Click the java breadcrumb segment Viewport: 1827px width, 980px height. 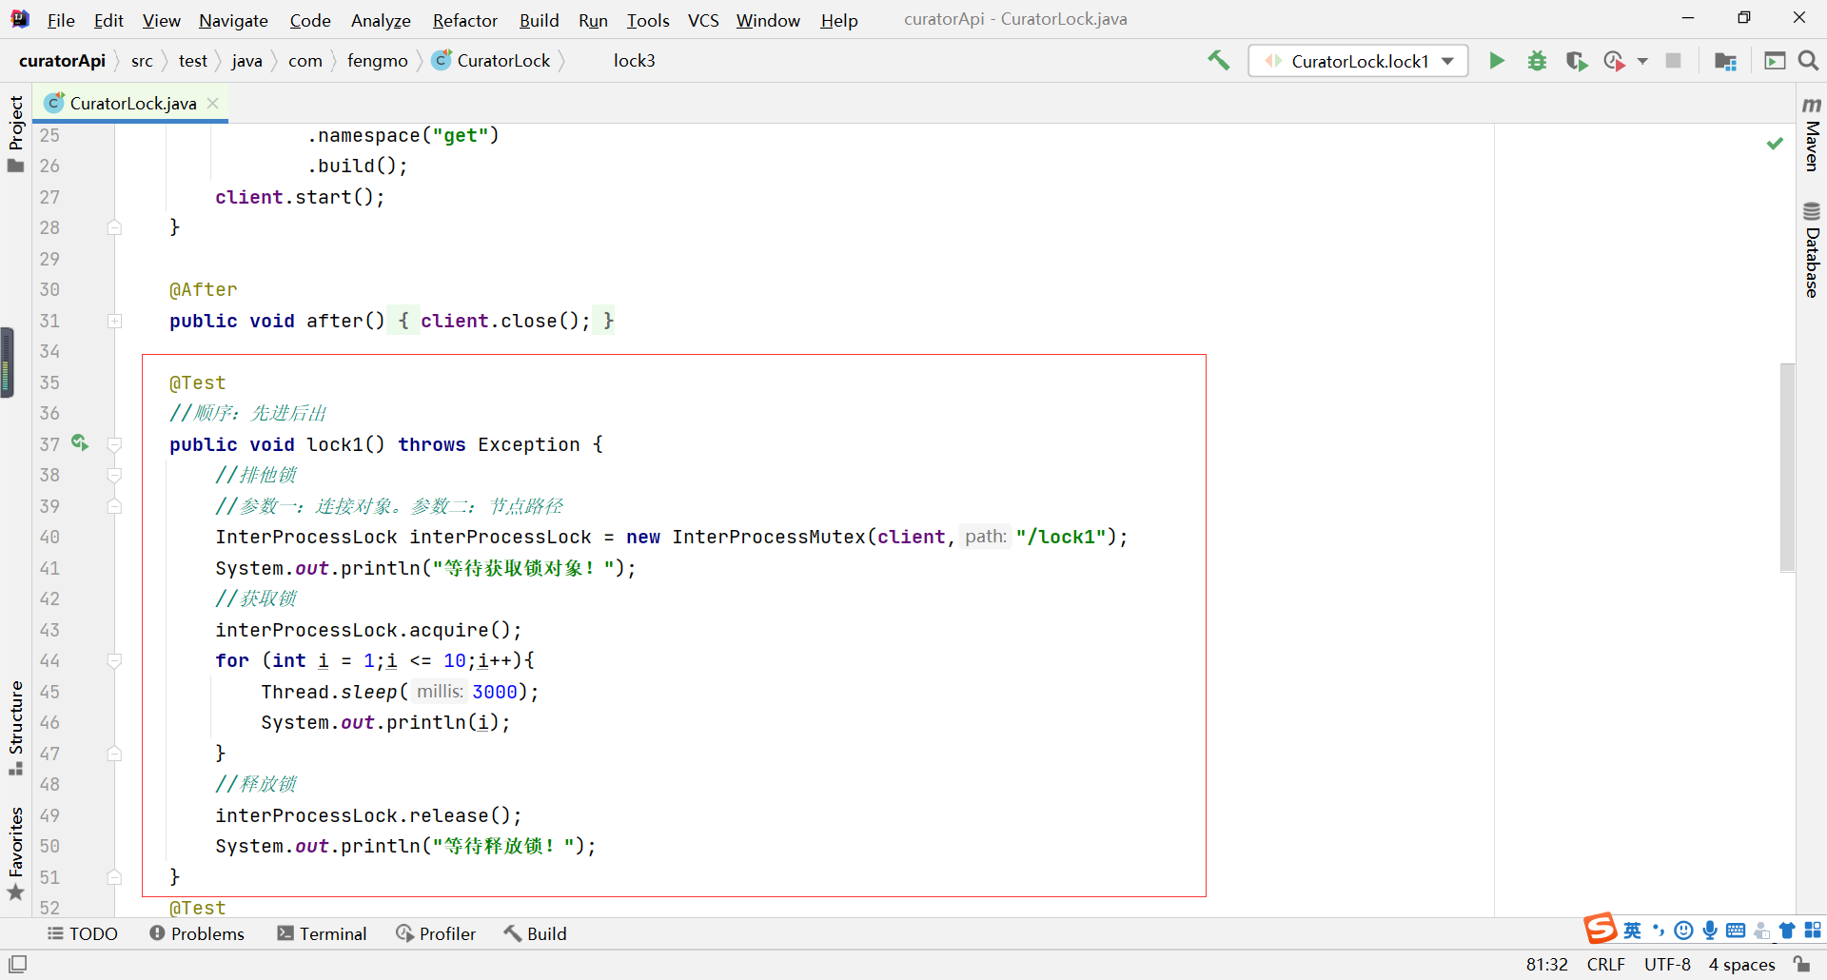pyautogui.click(x=246, y=61)
